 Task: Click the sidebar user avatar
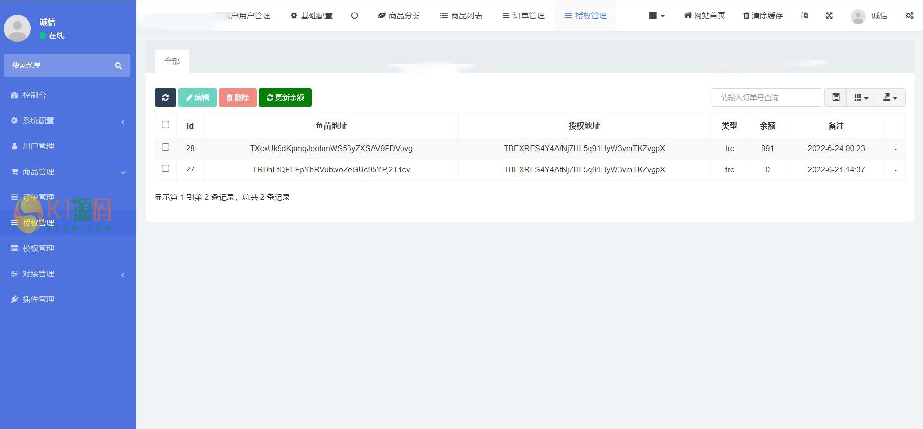(17, 28)
